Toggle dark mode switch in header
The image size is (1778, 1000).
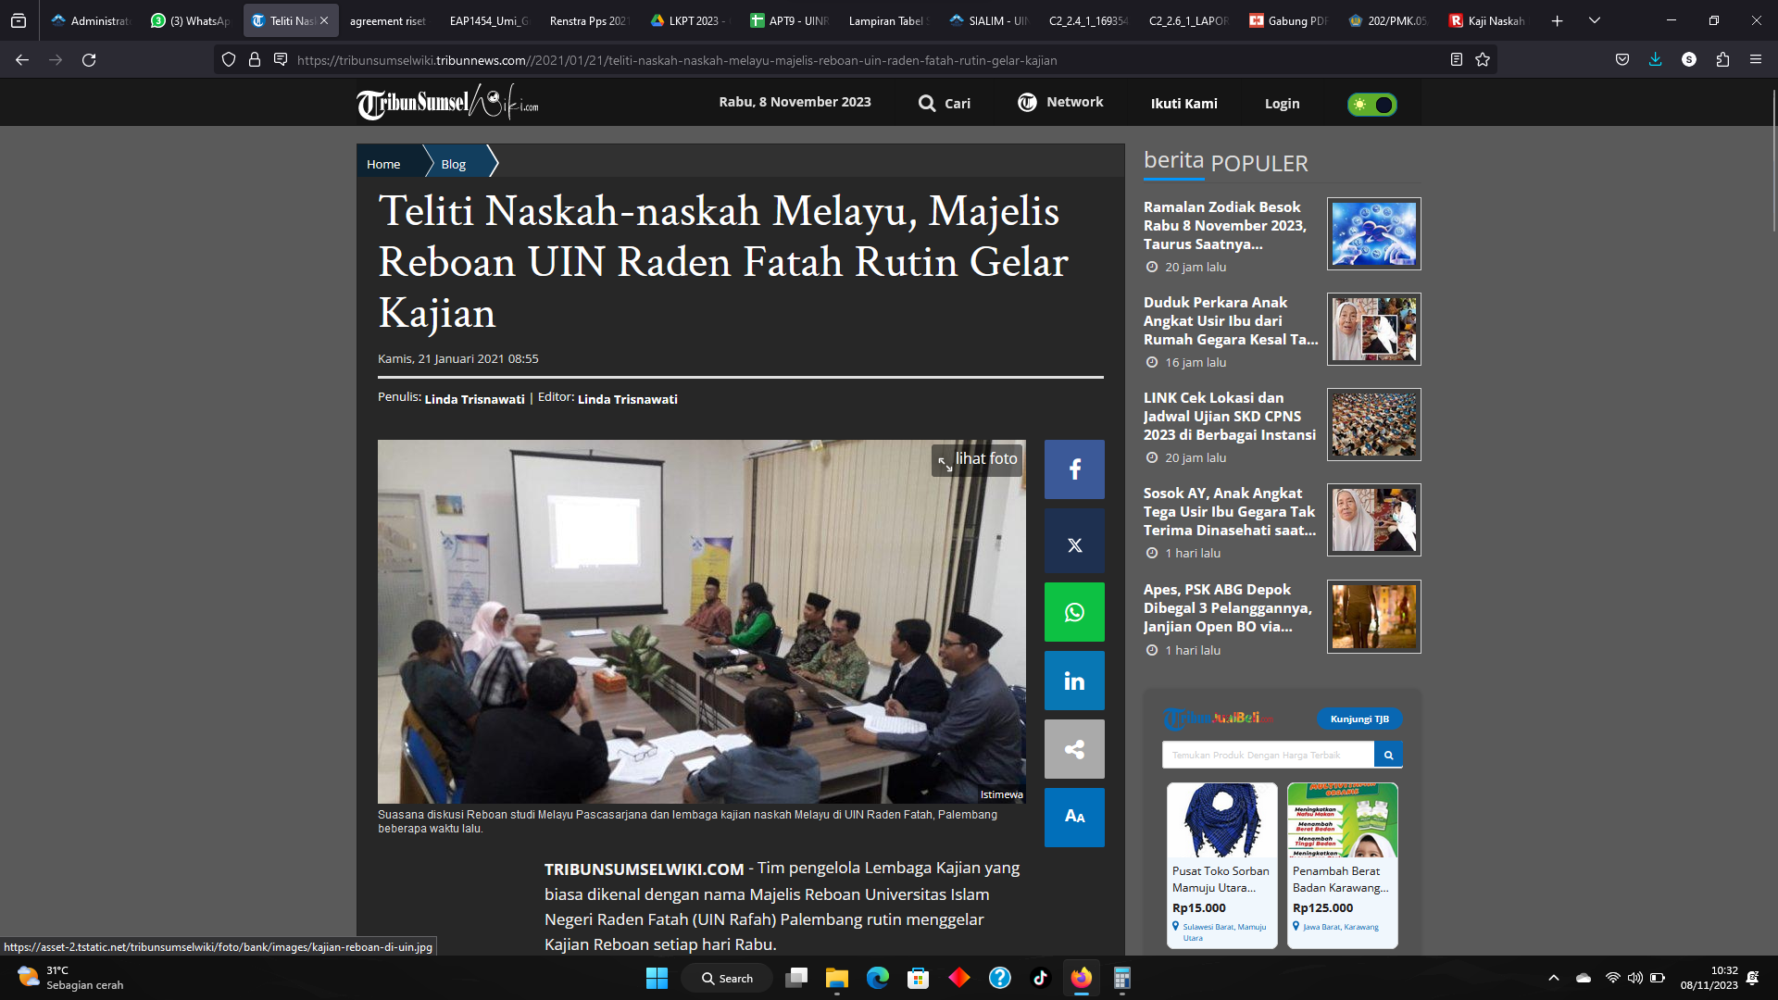(x=1371, y=104)
